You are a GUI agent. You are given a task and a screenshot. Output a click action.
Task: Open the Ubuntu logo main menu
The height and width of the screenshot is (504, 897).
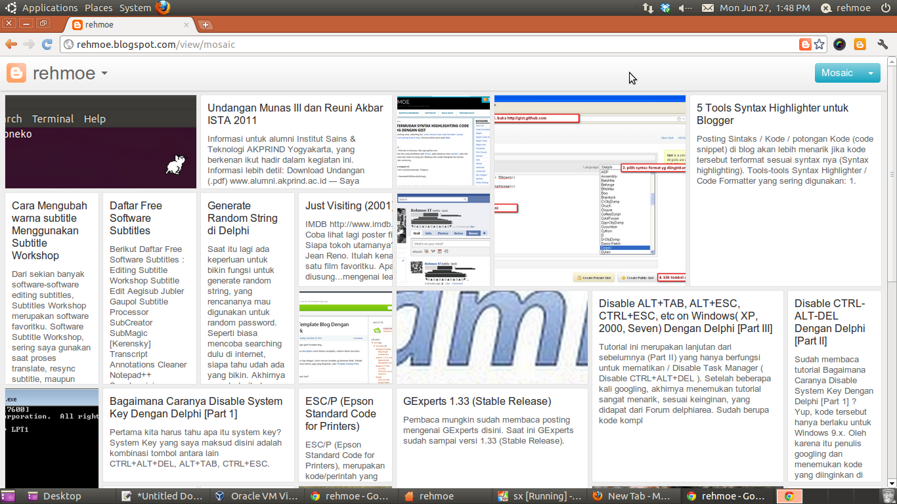tap(11, 8)
